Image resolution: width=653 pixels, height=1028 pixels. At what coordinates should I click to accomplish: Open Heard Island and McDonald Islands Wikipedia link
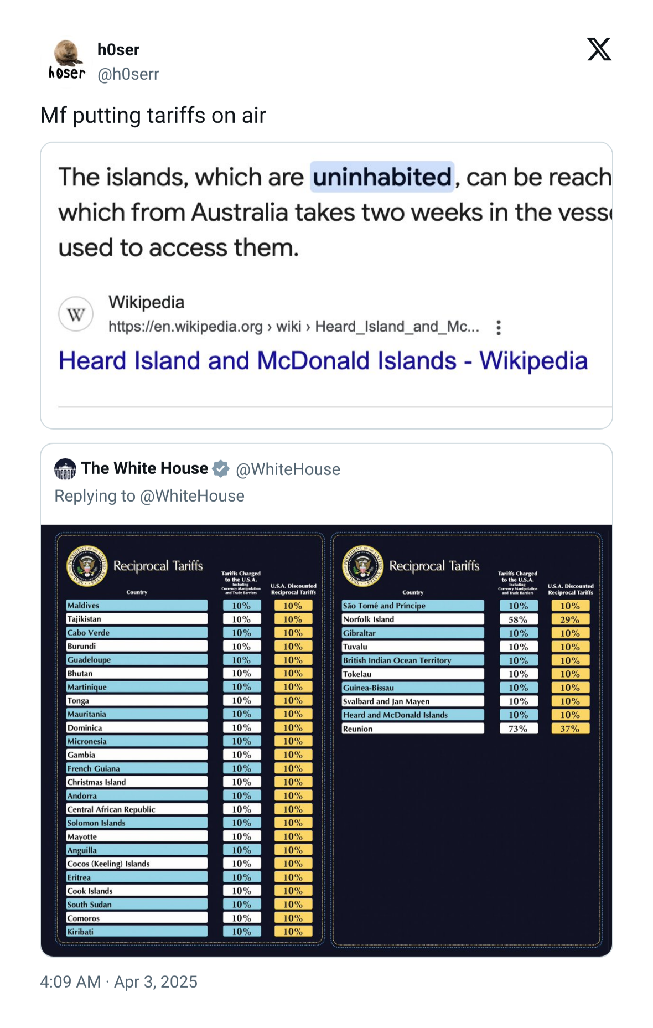click(323, 361)
